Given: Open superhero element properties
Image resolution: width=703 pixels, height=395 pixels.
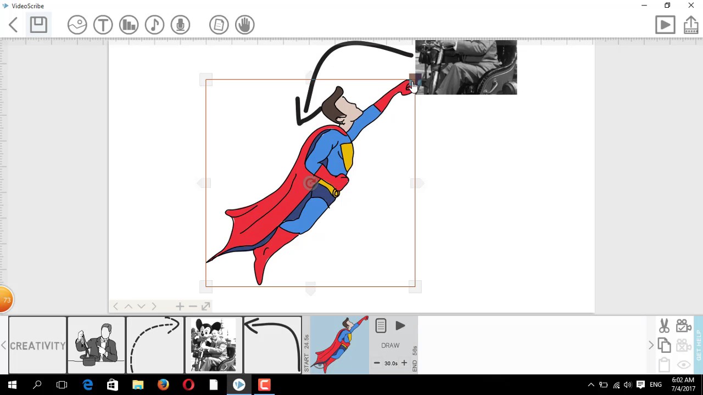Looking at the screenshot, I should pyautogui.click(x=381, y=326).
